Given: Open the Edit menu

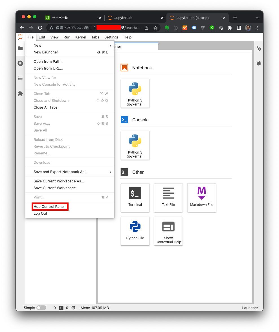Looking at the screenshot, I should tap(42, 37).
